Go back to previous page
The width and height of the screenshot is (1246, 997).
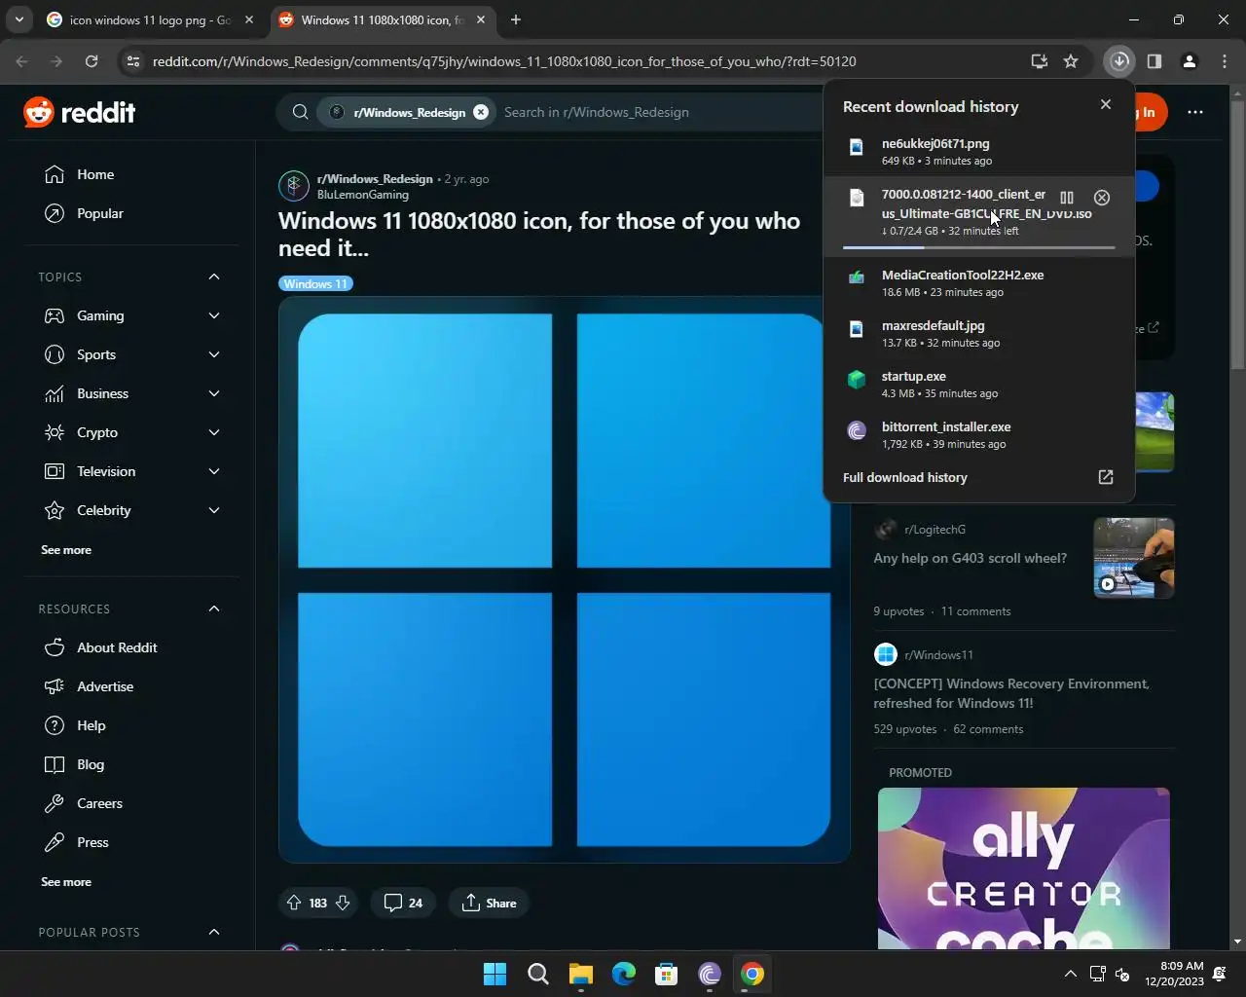[22, 61]
